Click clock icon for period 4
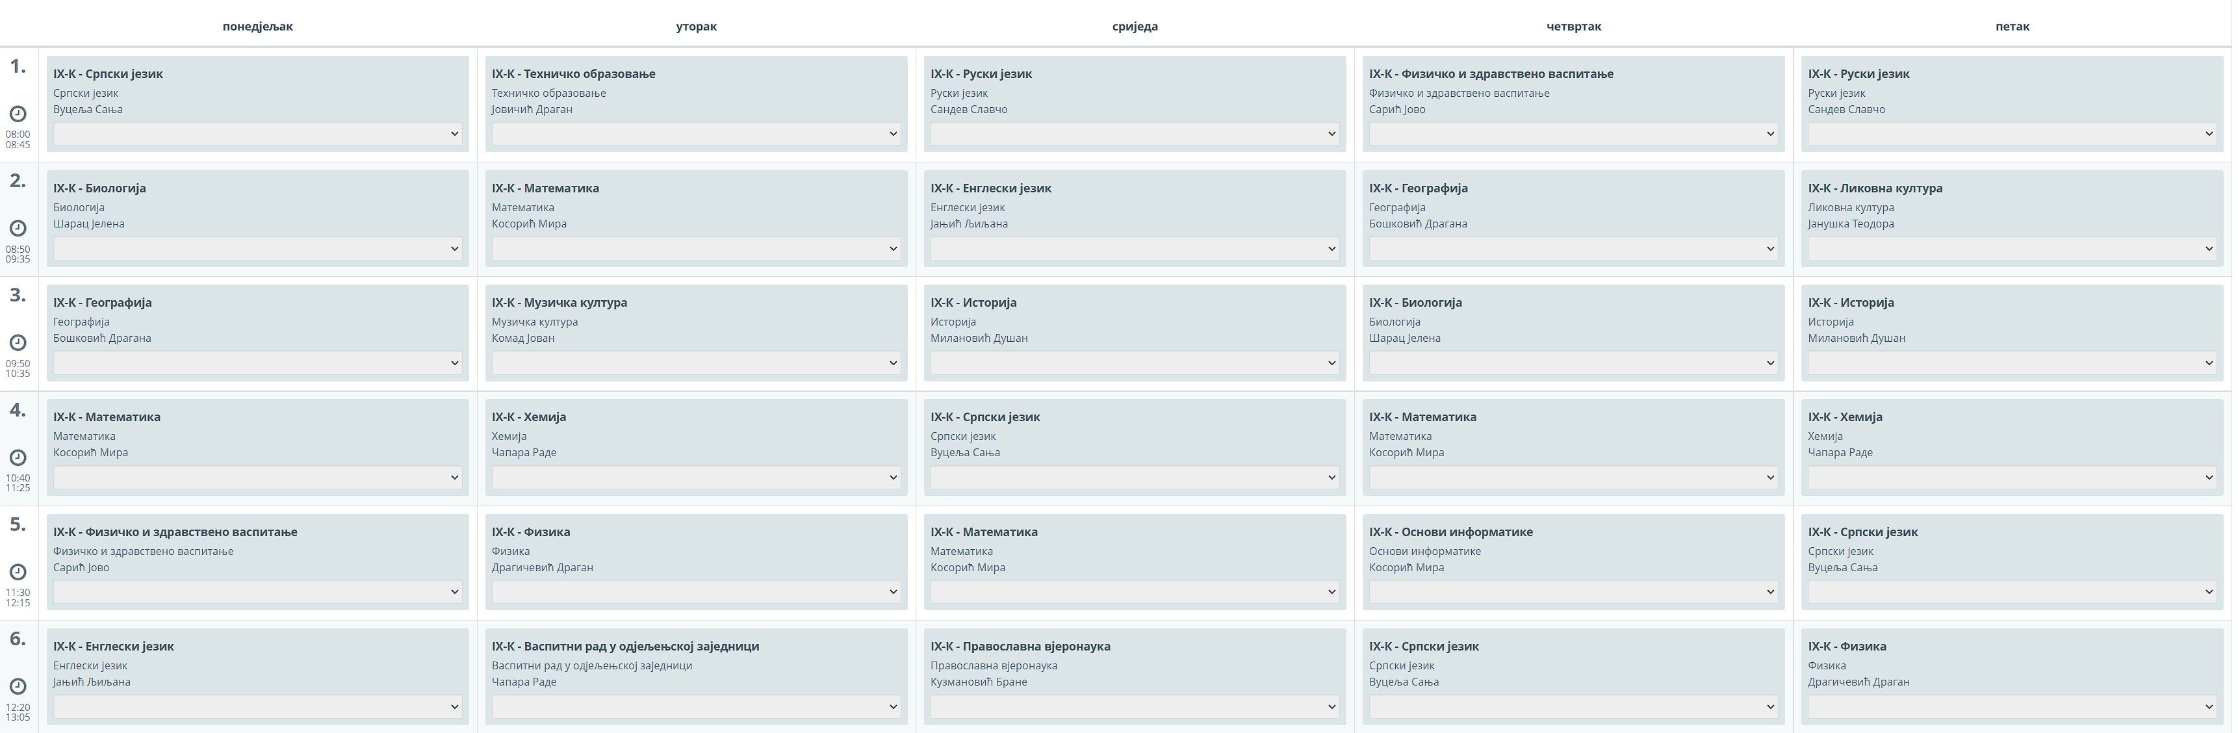The width and height of the screenshot is (2238, 733). [x=18, y=457]
